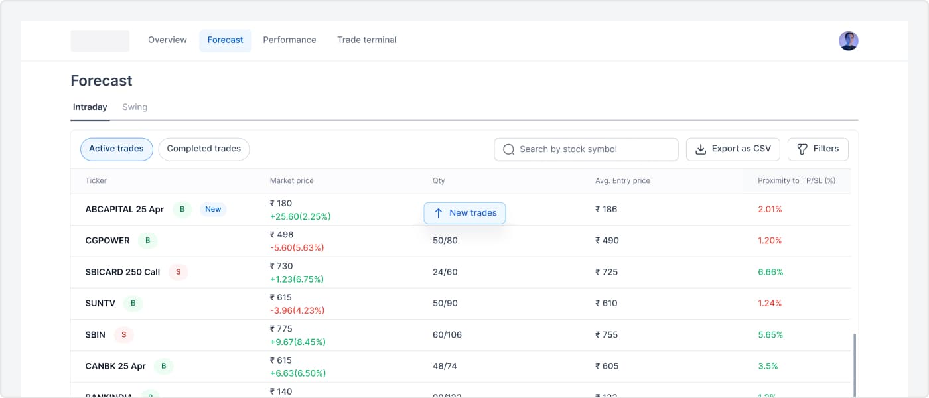Click the +9.67(8.45%) change value
929x398 pixels.
click(x=298, y=342)
